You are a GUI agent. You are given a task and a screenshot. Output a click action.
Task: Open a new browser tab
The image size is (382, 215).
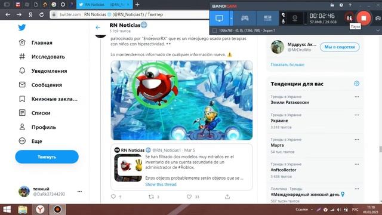[x=137, y=4]
